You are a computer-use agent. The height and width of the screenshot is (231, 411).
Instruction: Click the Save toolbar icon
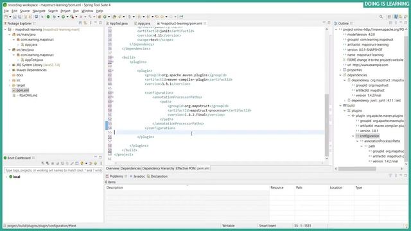(15, 17)
